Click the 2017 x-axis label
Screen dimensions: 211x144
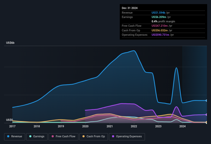coord(12,126)
